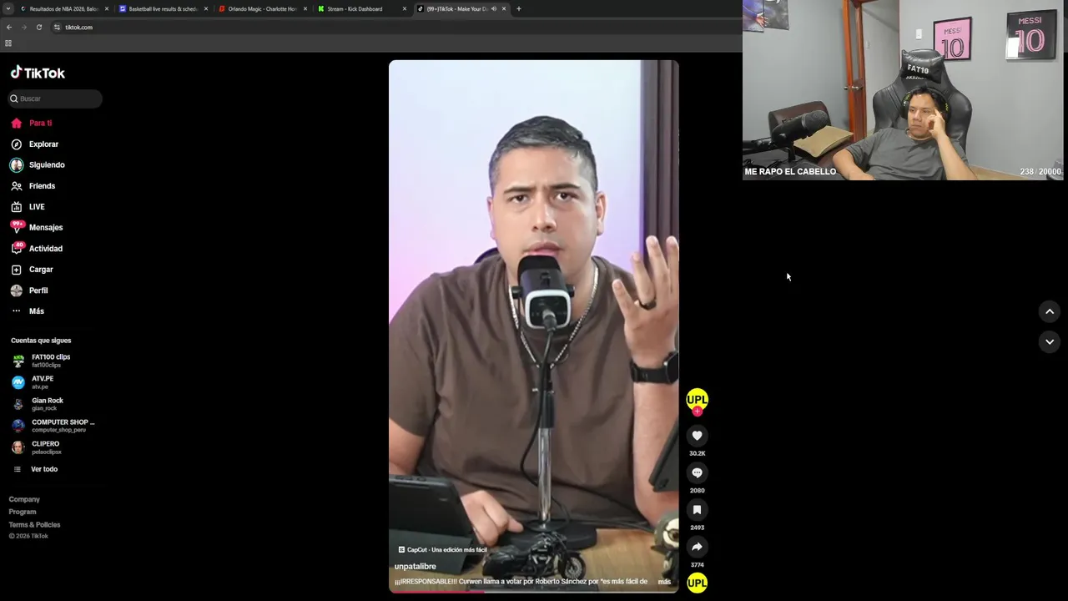
Task: Open unpatalibre username on video
Action: pos(416,567)
